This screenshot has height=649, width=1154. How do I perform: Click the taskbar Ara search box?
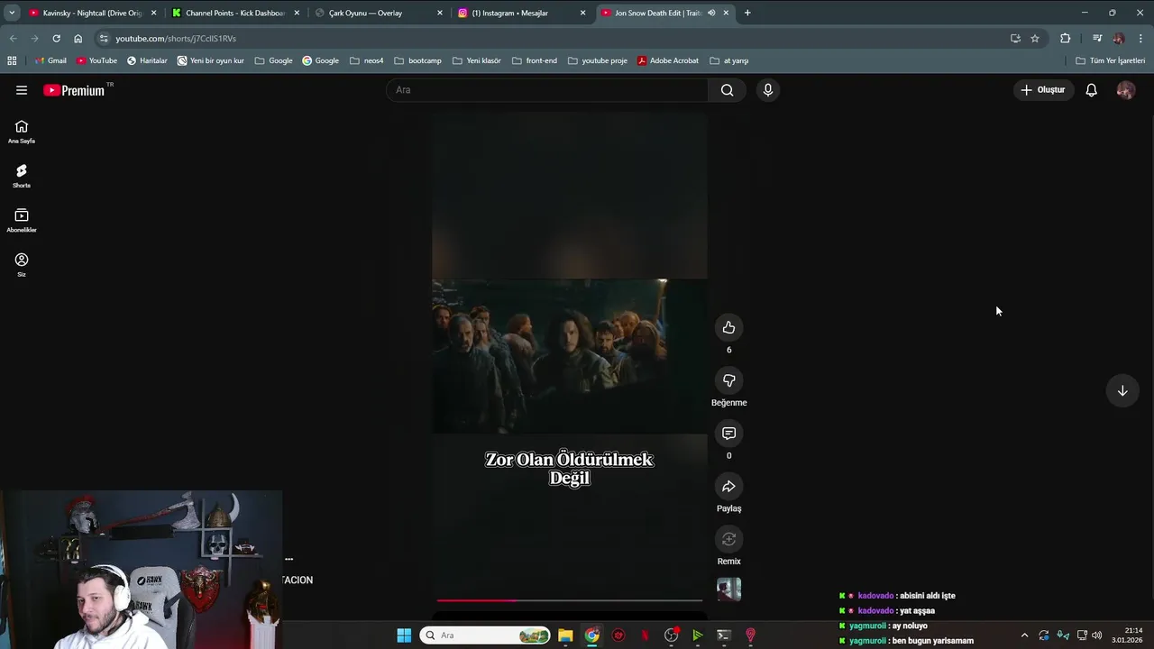point(486,635)
